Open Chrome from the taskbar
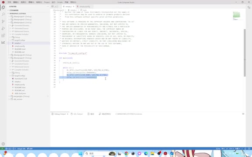 coord(126,154)
